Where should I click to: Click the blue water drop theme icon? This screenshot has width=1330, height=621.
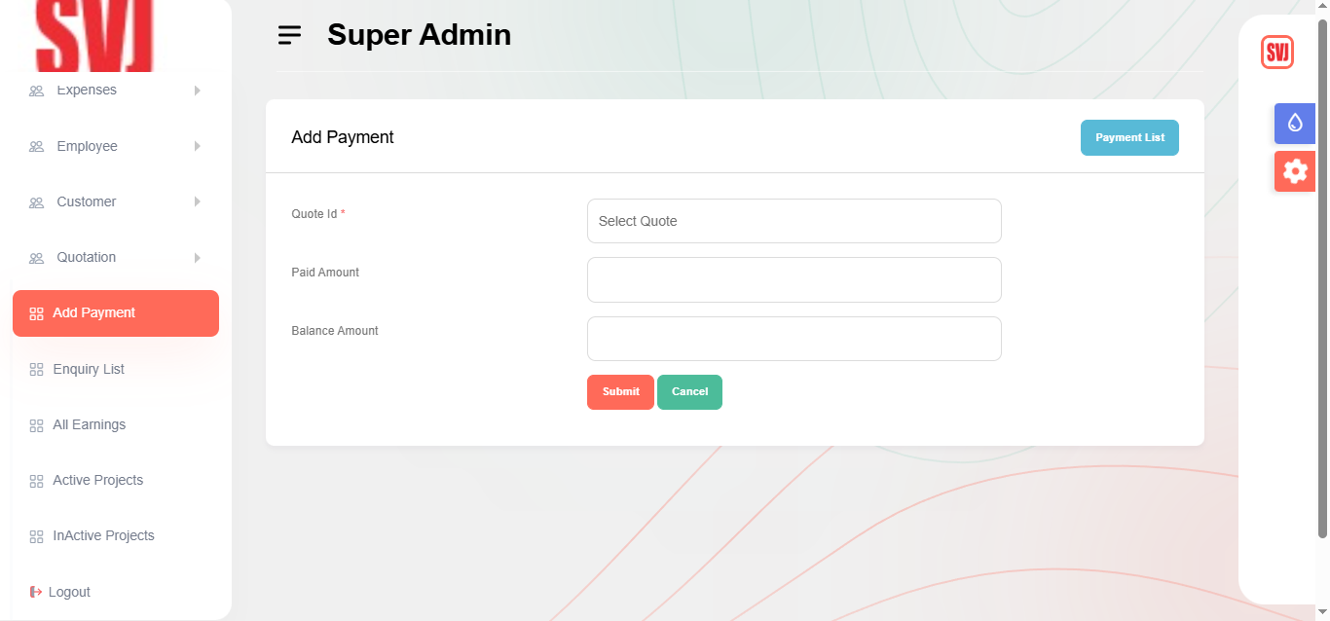coord(1294,123)
